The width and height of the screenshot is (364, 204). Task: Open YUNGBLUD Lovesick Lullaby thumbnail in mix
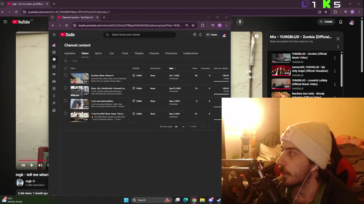pos(281,84)
